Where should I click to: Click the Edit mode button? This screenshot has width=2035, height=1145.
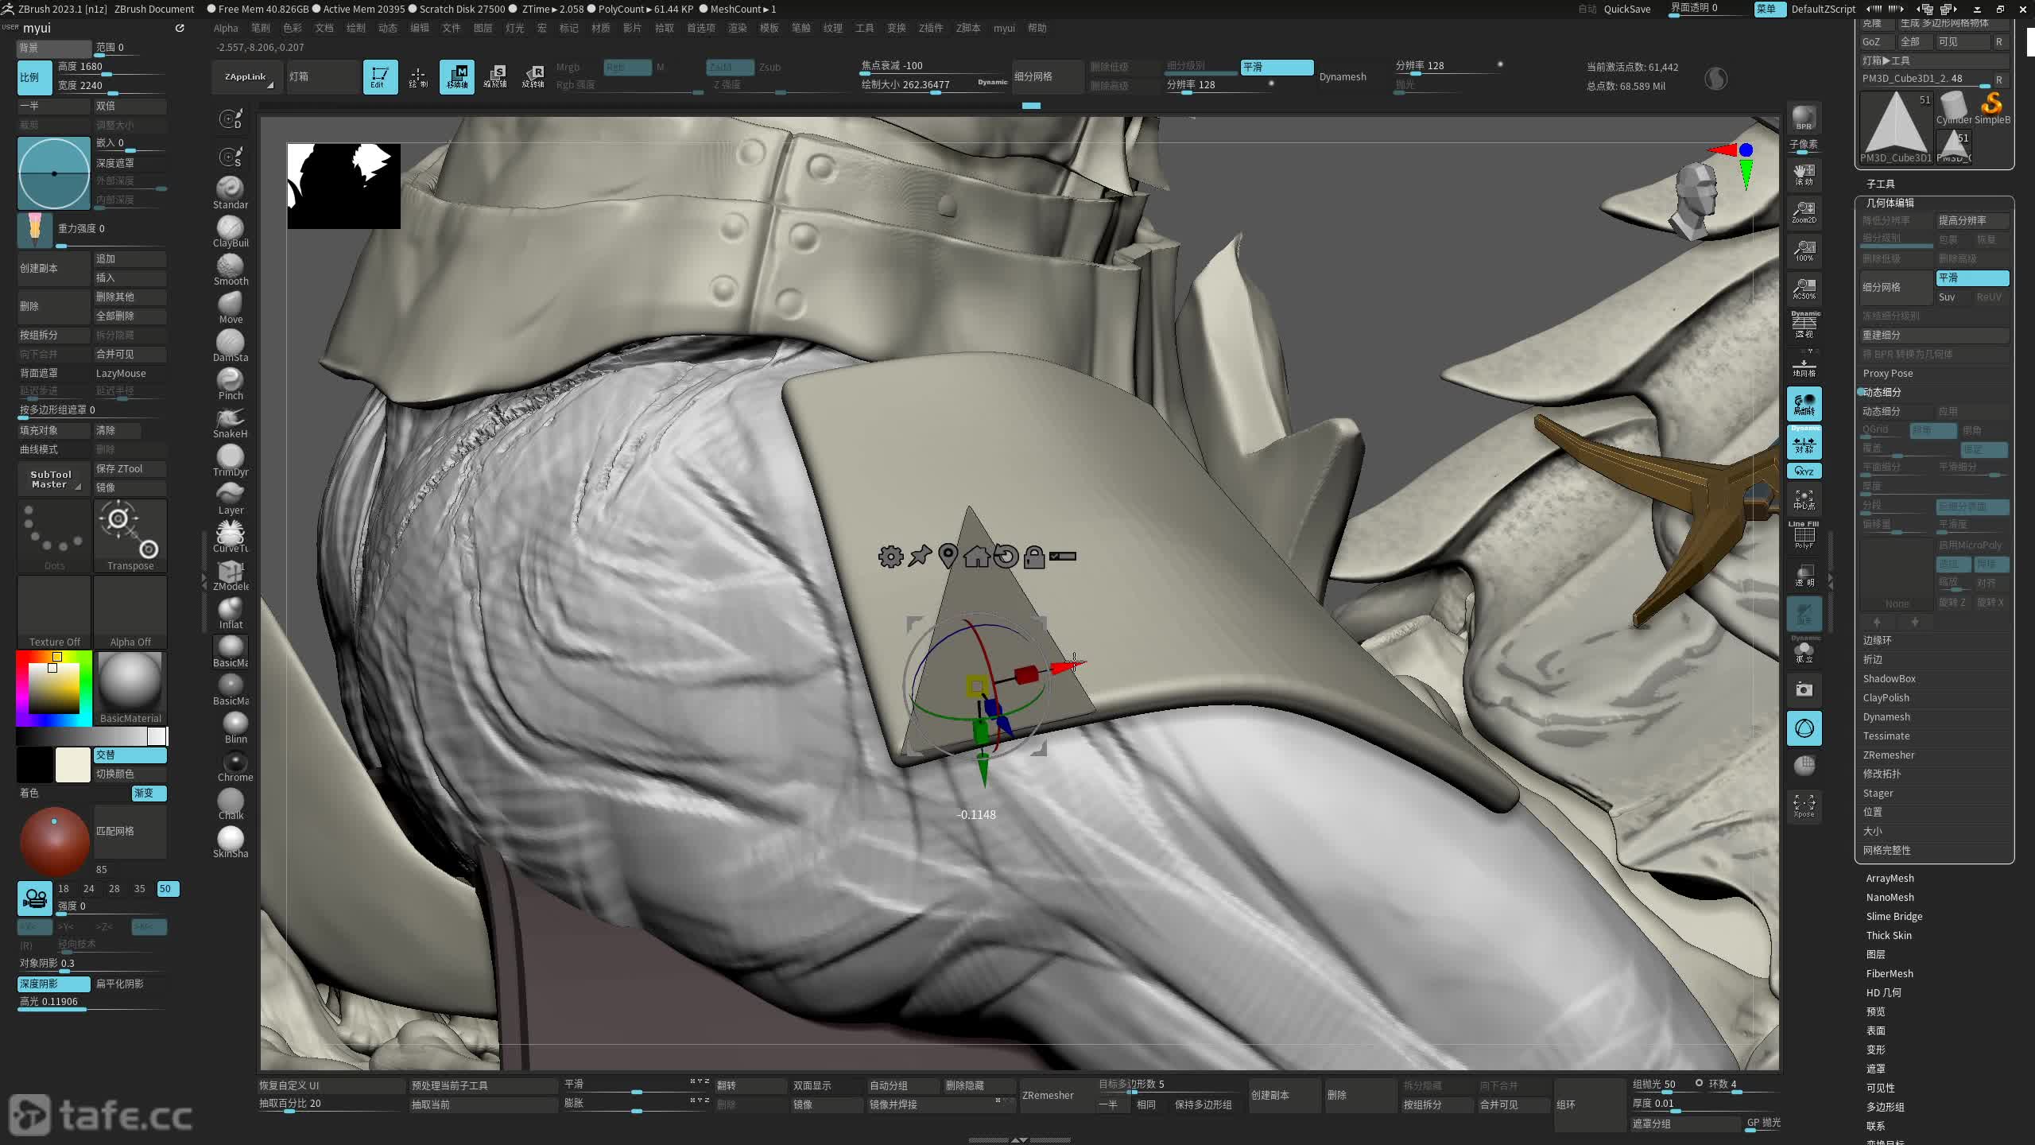coord(380,77)
